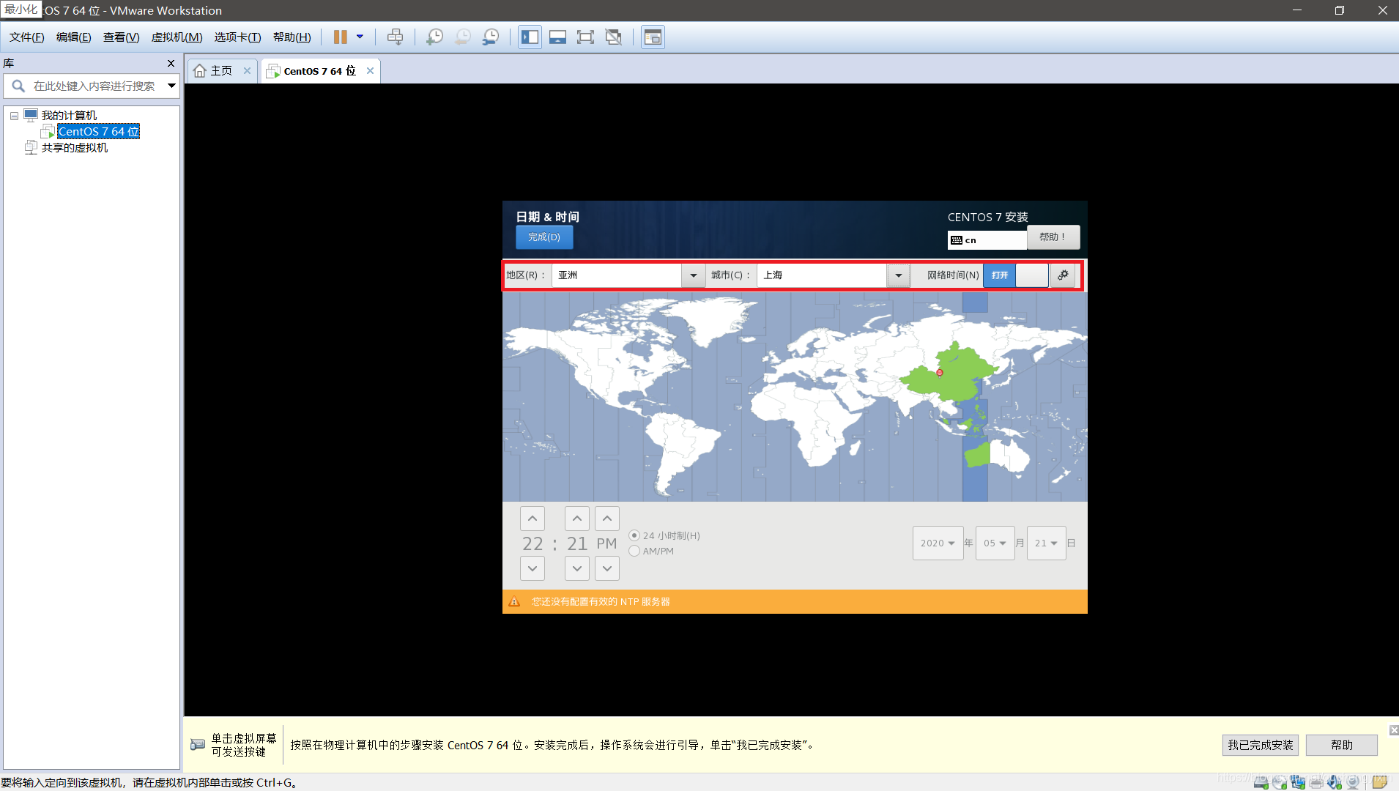This screenshot has width=1399, height=791.
Task: Enter full screen mode
Action: 585,37
